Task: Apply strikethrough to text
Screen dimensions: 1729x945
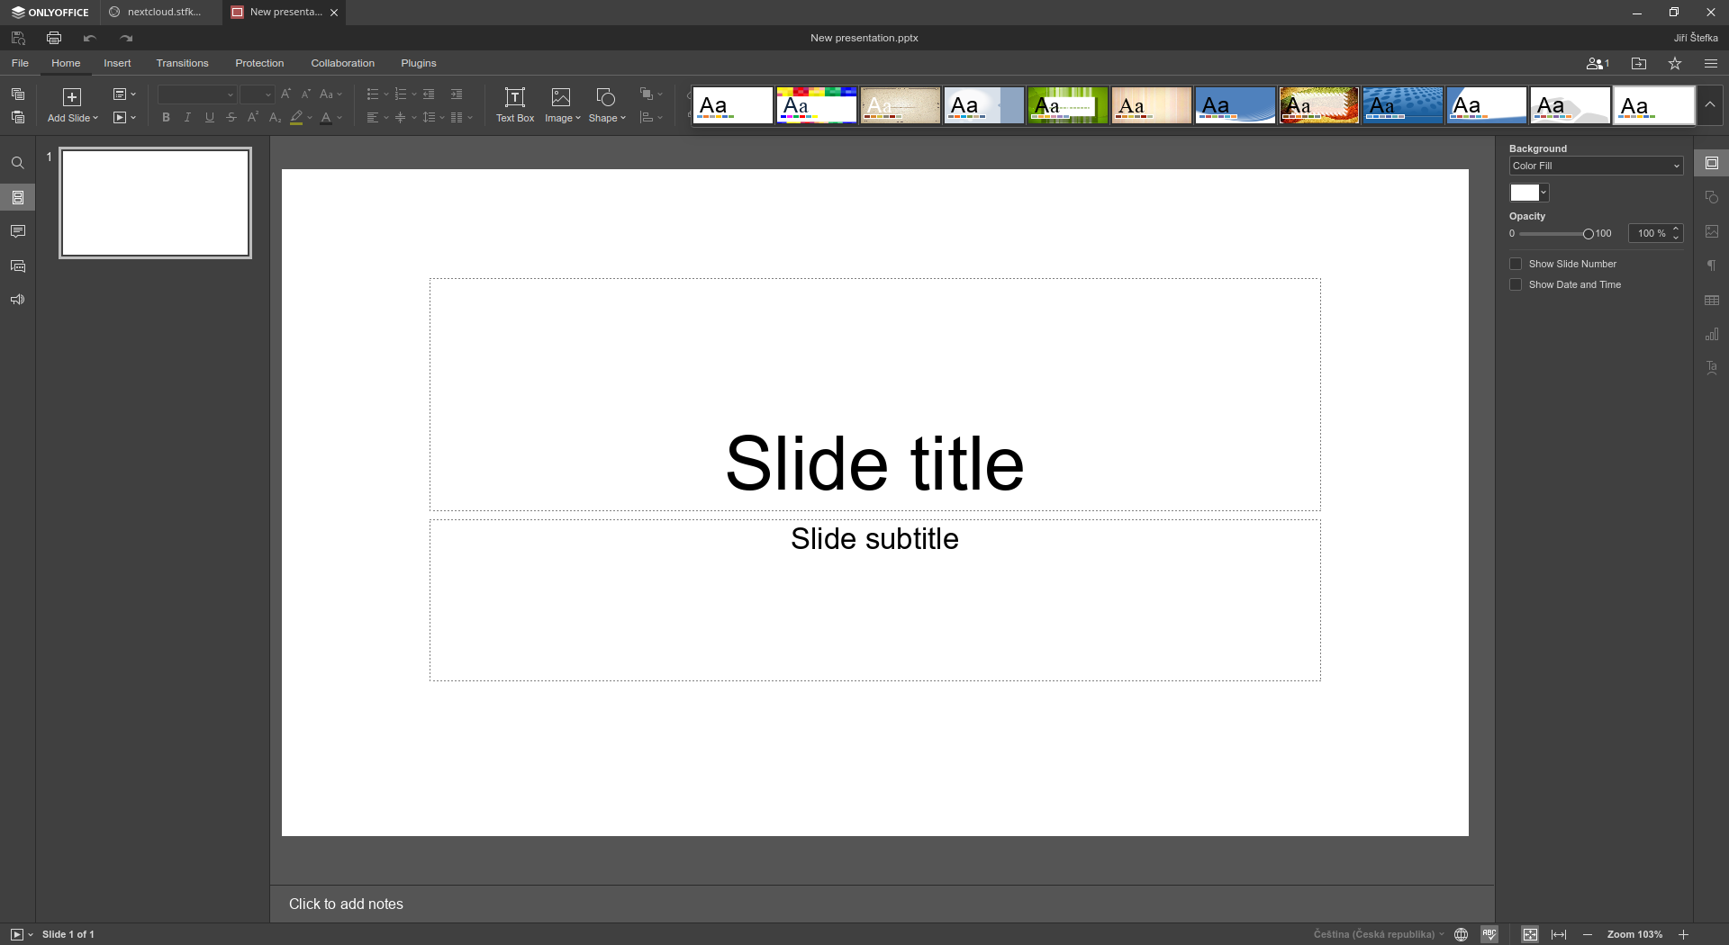Action: click(x=231, y=117)
